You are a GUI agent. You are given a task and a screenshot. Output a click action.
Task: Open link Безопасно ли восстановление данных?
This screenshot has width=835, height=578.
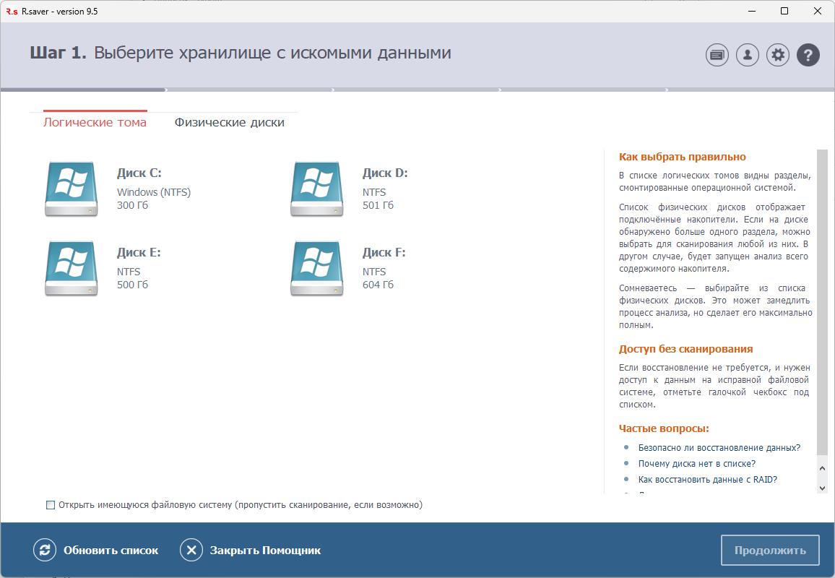[719, 448]
